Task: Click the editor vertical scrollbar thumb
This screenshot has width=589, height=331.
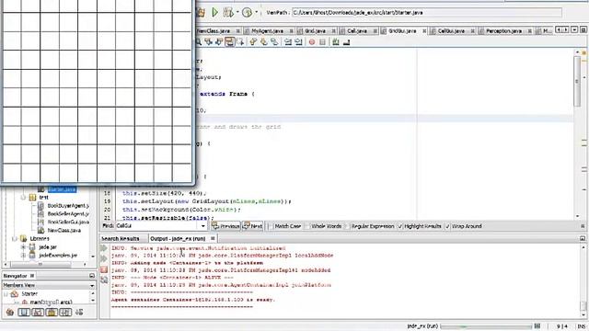Action: pos(577,82)
